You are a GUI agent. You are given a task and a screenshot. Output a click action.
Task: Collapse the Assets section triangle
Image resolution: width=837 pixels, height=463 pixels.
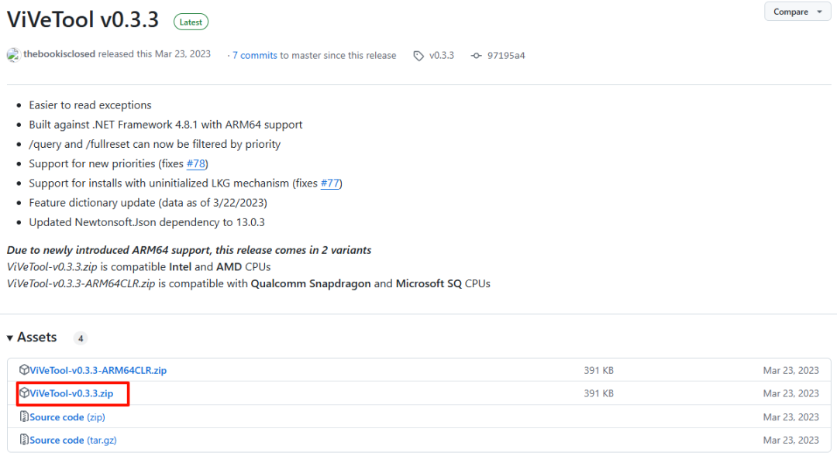tap(10, 338)
